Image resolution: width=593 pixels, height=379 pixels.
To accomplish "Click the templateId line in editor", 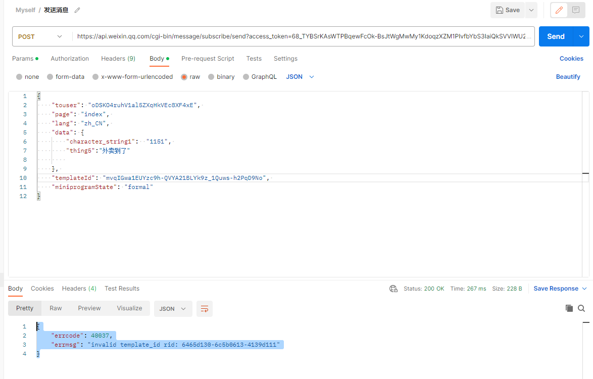I will (x=160, y=178).
